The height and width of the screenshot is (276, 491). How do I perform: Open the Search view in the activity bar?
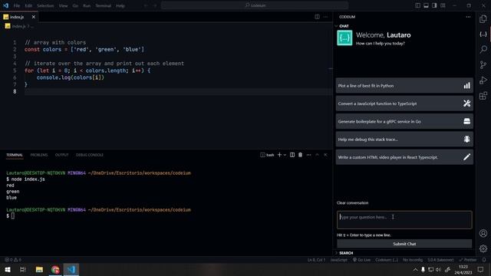[483, 49]
